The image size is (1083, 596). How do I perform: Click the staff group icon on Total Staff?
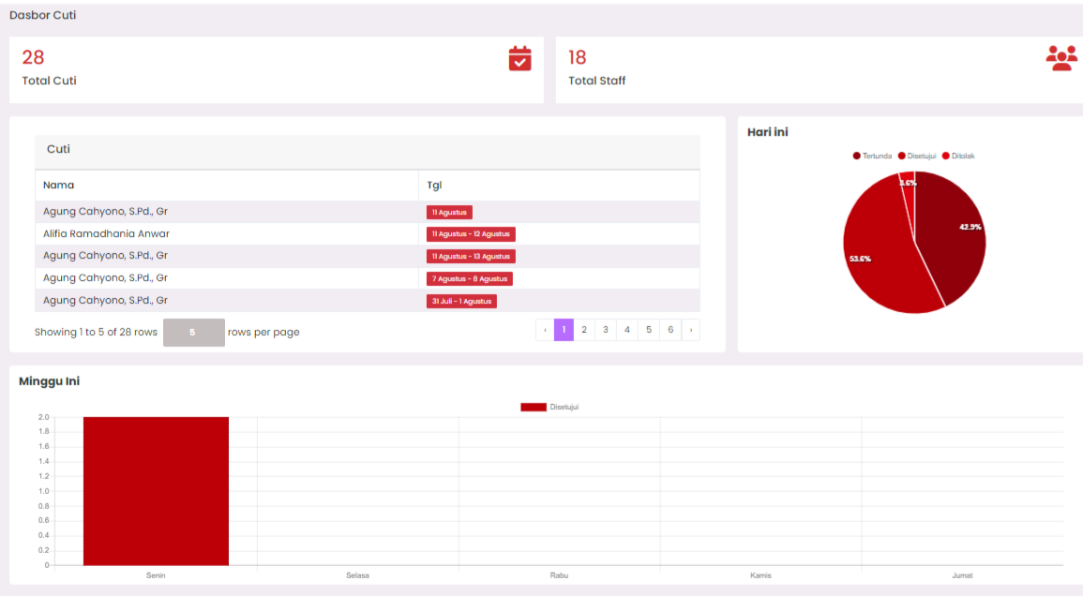coord(1061,58)
